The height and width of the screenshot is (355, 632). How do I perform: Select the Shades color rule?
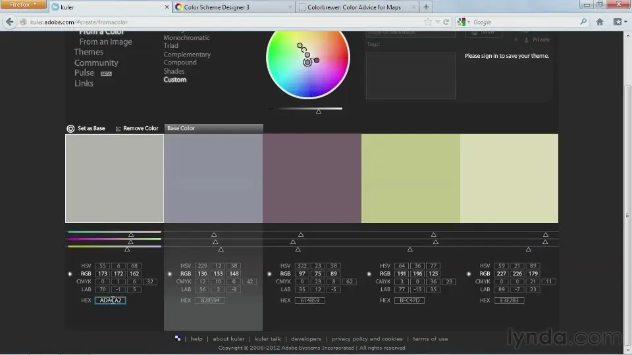(174, 71)
